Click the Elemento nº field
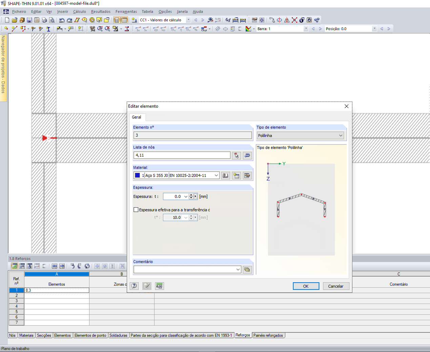Viewport: 430px width, 352px height. click(192, 135)
